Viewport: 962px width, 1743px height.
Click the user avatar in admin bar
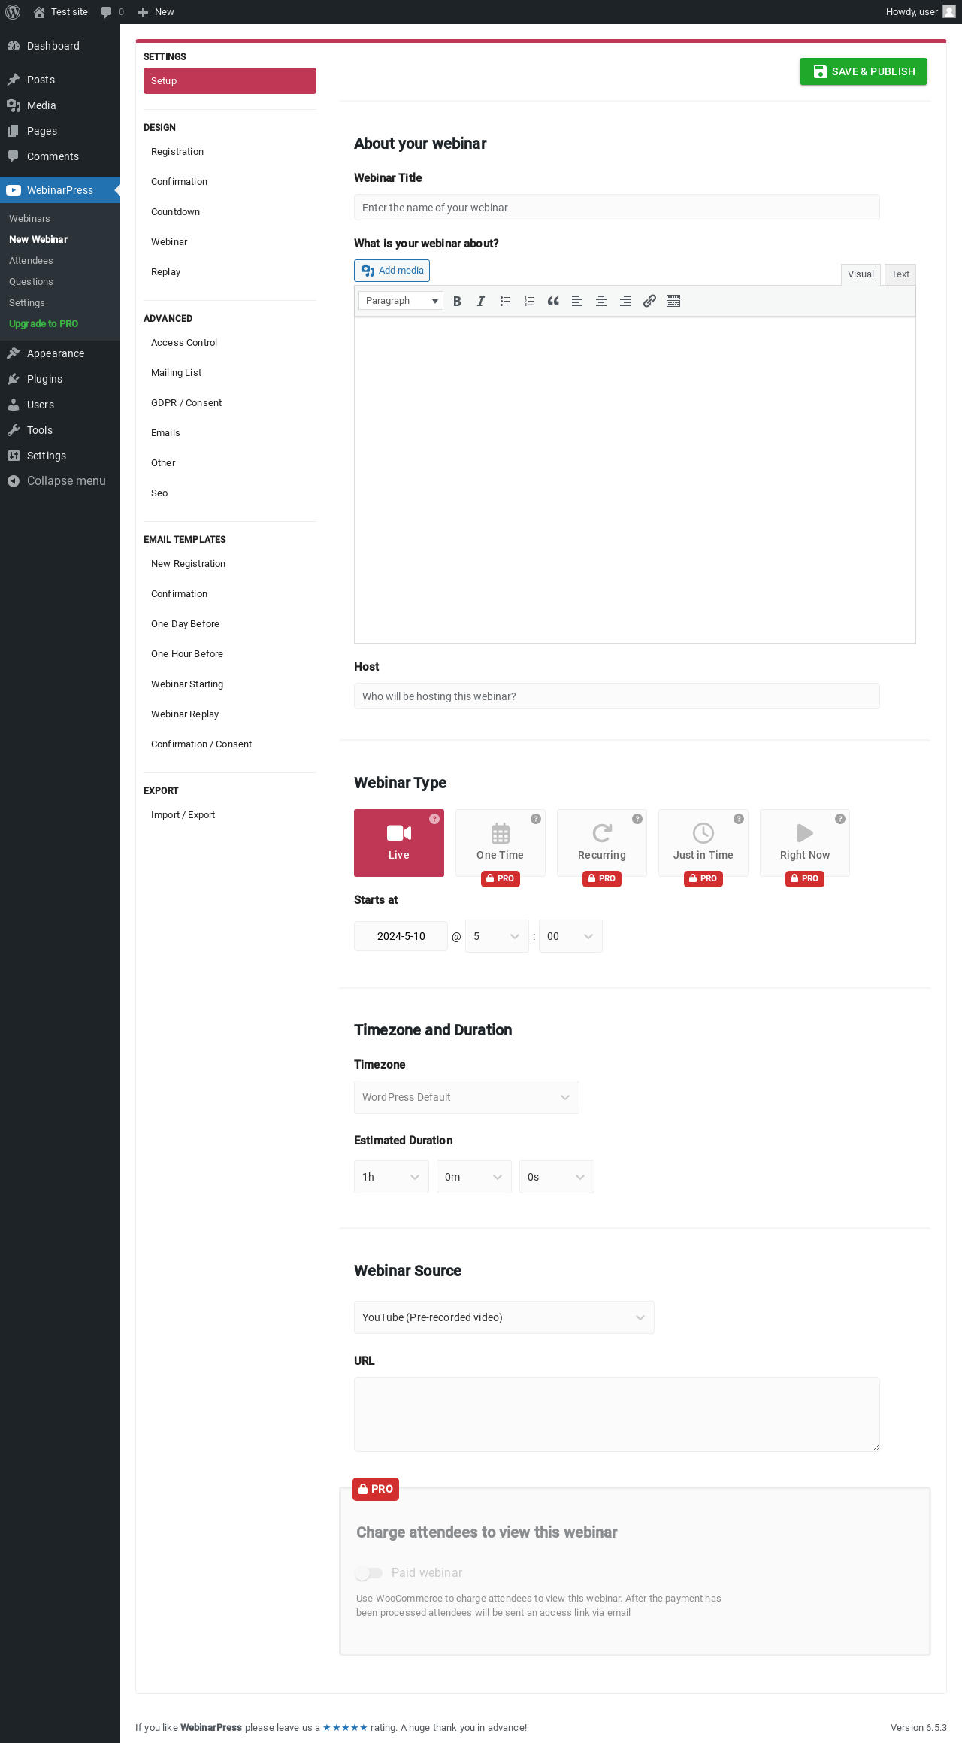click(x=949, y=12)
